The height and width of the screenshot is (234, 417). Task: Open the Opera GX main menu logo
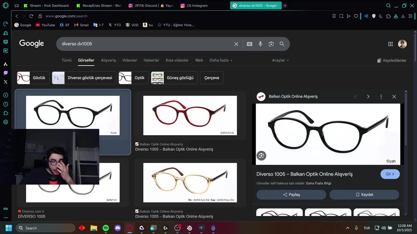pyautogui.click(x=6, y=6)
